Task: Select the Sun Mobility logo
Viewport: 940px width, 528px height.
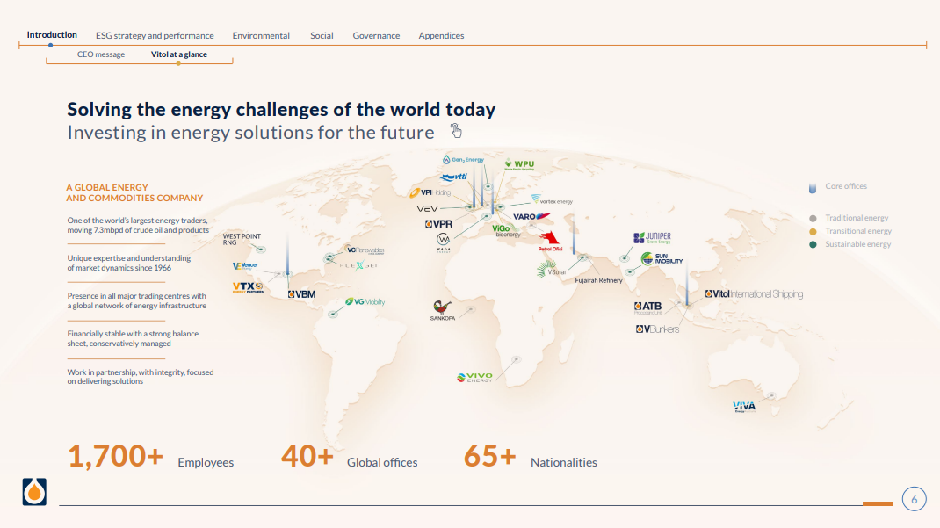Action: click(662, 258)
